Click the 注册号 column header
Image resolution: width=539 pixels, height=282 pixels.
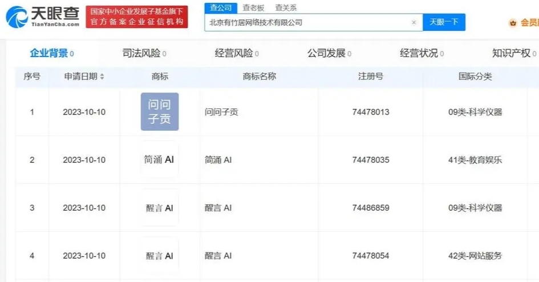(x=371, y=76)
